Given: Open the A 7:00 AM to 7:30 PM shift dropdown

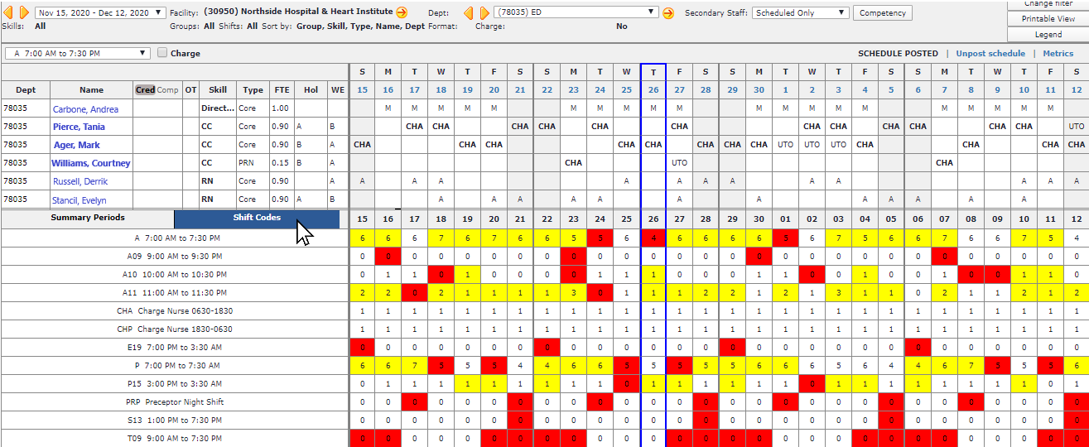Looking at the screenshot, I should [78, 53].
